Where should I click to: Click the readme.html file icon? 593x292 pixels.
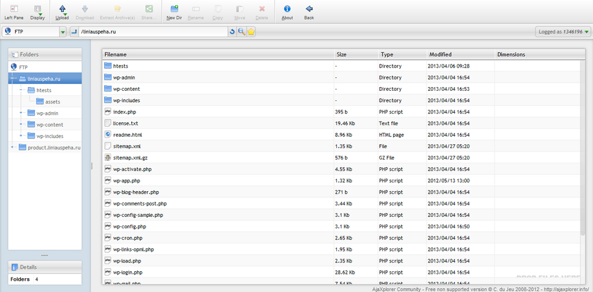pos(108,135)
